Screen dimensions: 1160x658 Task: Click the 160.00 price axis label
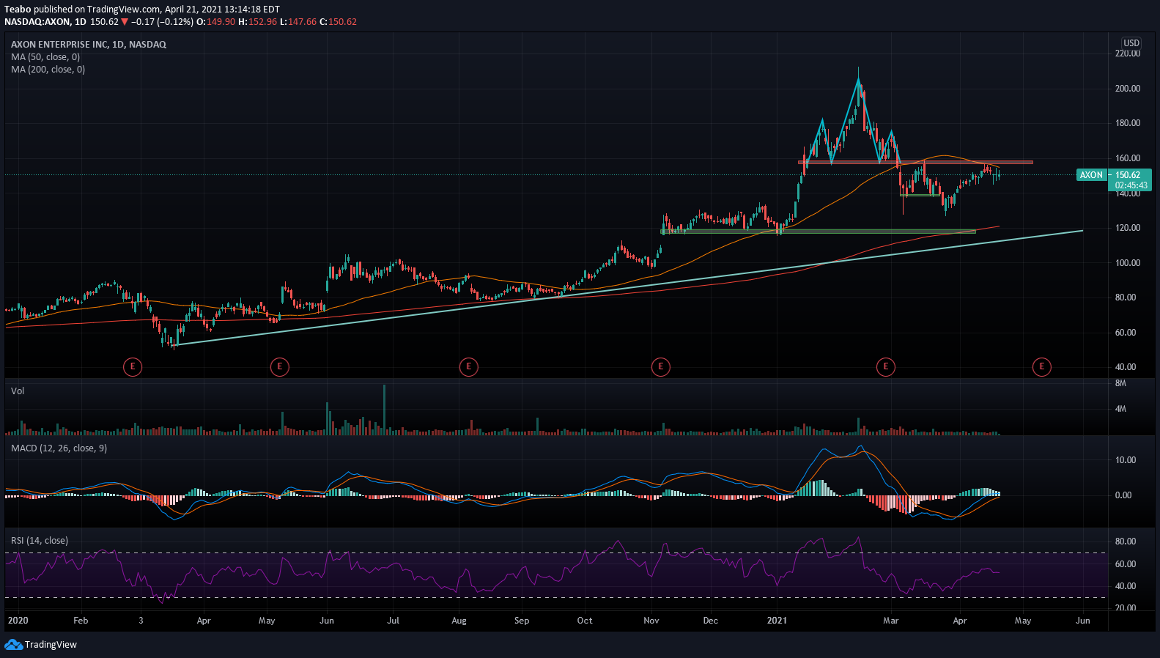click(1128, 158)
